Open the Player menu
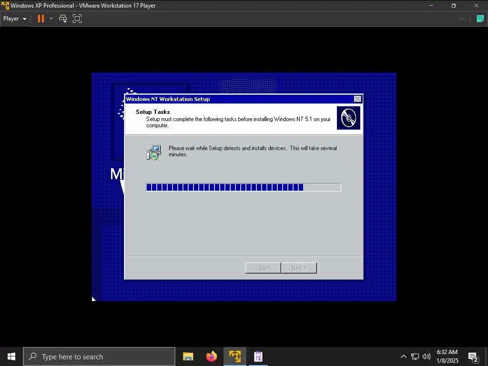Image resolution: width=488 pixels, height=366 pixels. (x=15, y=19)
